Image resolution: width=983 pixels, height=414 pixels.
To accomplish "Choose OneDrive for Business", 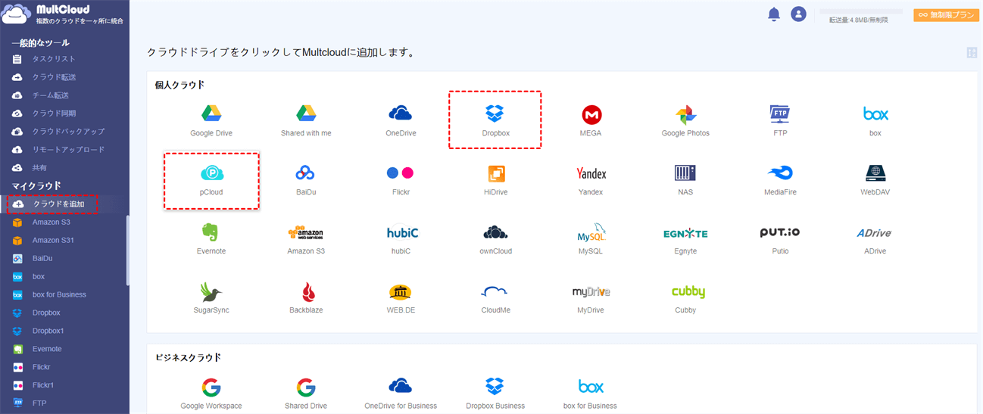I will 401,394.
